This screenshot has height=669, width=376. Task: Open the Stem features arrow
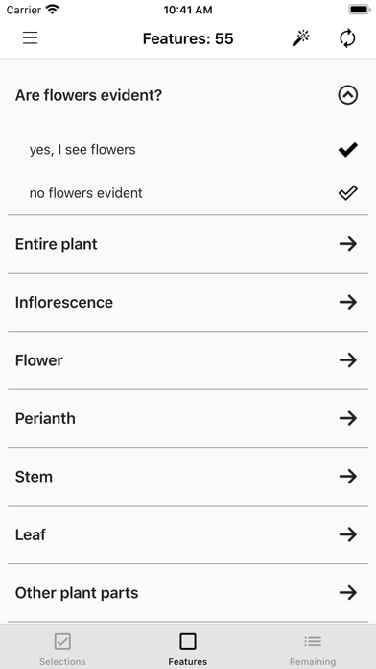coord(348,476)
